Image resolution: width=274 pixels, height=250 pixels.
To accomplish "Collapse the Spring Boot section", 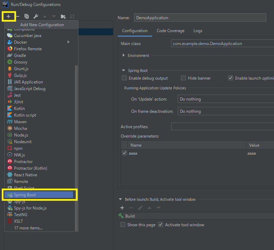I will 124,71.
